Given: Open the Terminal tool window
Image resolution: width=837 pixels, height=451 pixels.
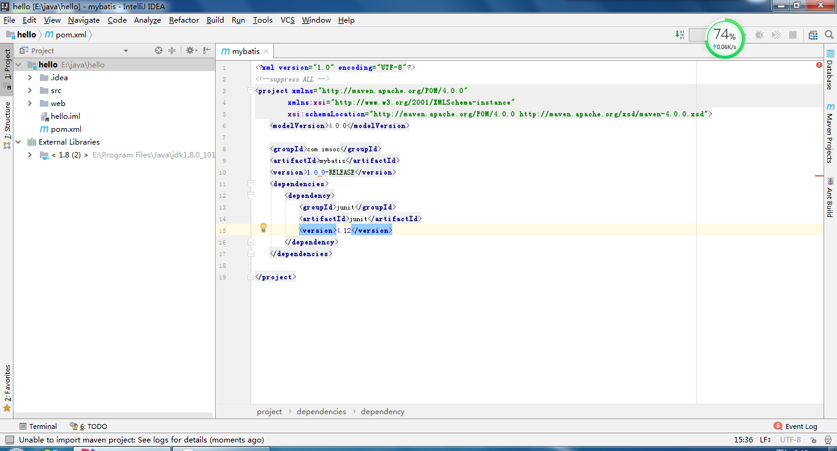Looking at the screenshot, I should click(38, 426).
